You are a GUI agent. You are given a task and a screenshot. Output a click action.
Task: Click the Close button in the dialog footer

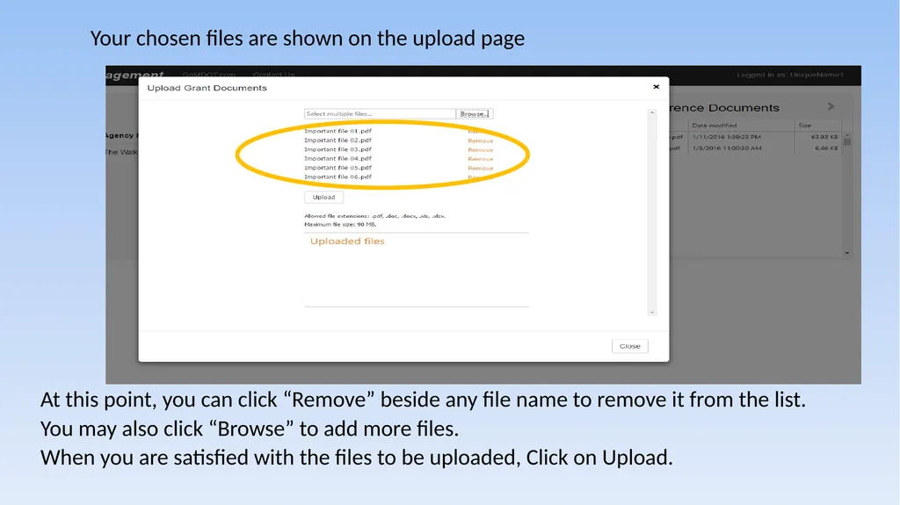point(629,346)
